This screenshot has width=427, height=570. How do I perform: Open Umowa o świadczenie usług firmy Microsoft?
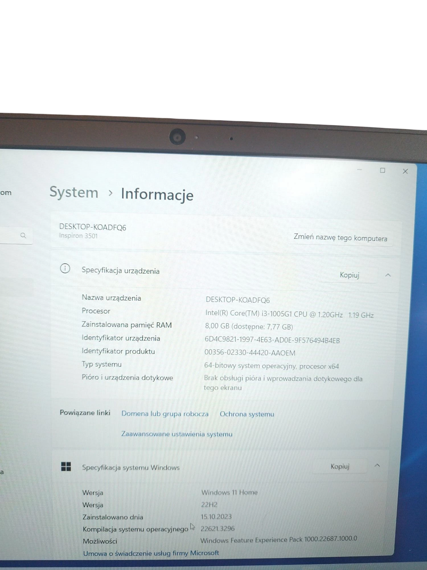[x=151, y=553]
